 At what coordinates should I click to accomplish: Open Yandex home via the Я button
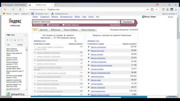click(20, 10)
